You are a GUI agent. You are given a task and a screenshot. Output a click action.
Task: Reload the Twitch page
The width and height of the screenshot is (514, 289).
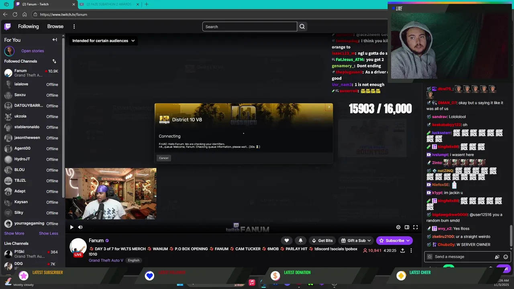pos(15,14)
